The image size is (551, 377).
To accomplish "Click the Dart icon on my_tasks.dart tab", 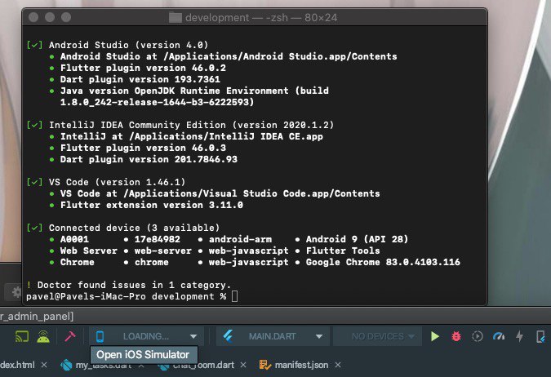I will coord(66,365).
